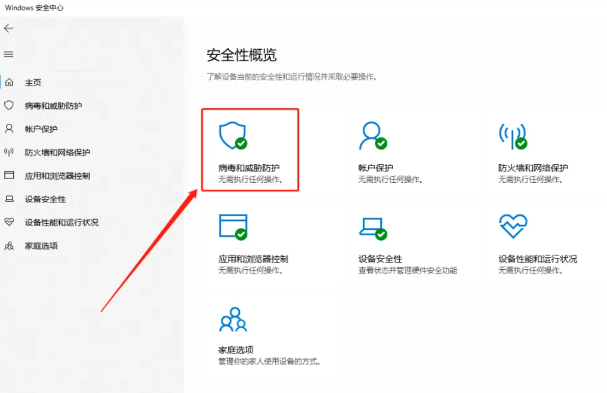Open the 设备安全性 tile title

[x=380, y=259]
